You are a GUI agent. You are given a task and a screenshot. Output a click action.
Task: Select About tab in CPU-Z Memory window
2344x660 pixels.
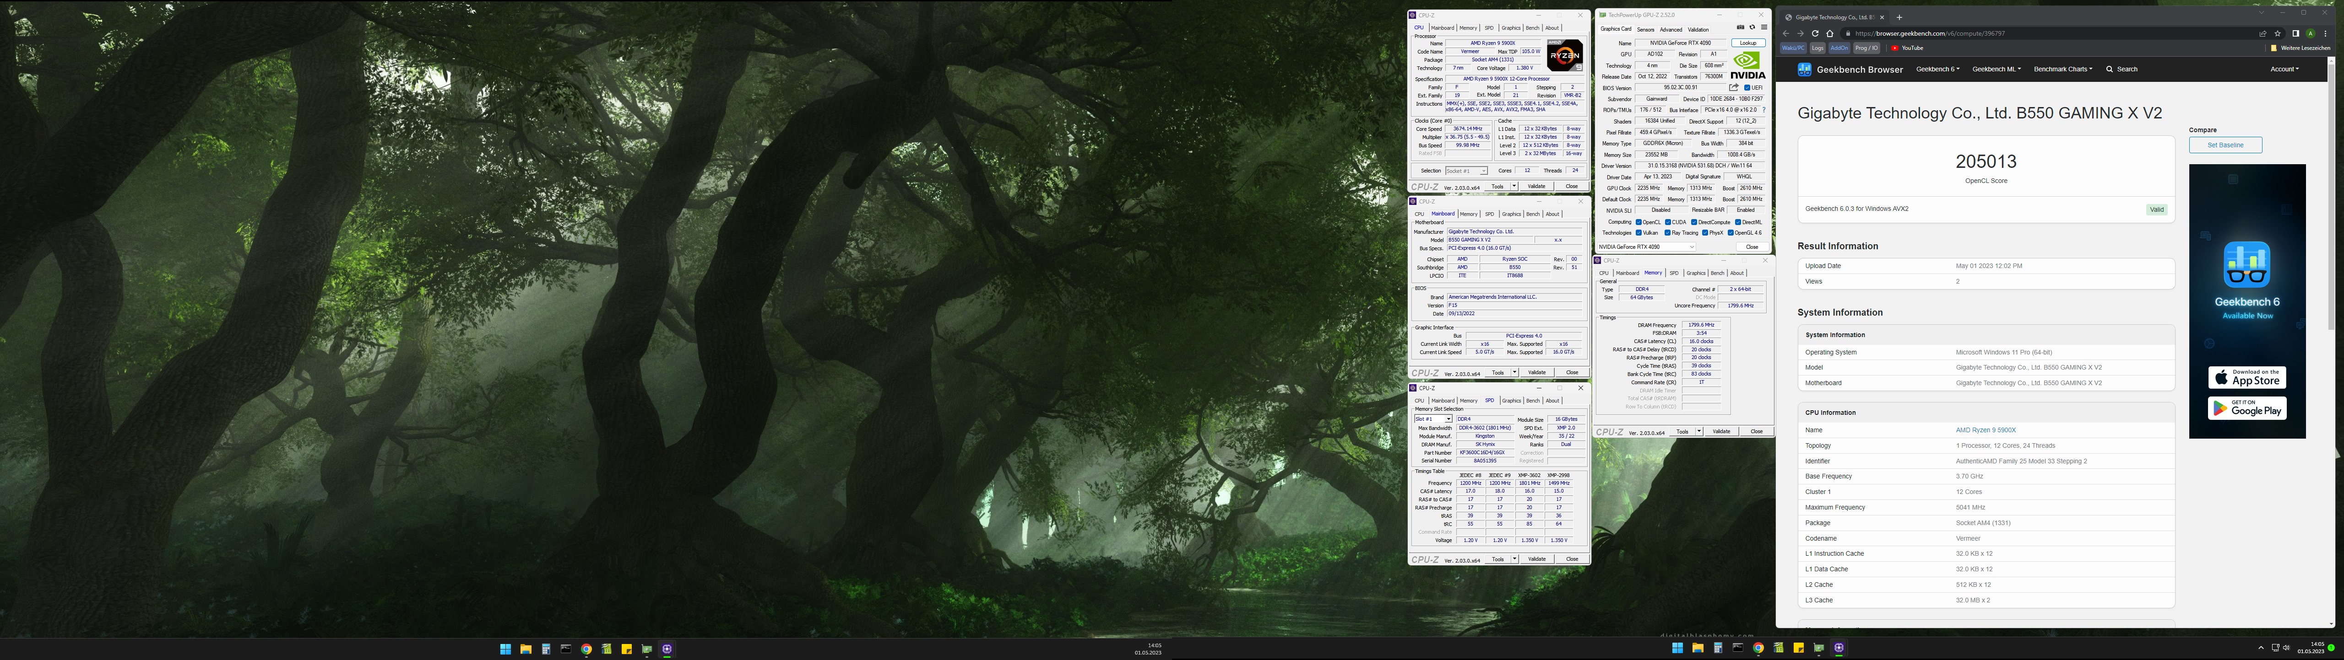1737,274
